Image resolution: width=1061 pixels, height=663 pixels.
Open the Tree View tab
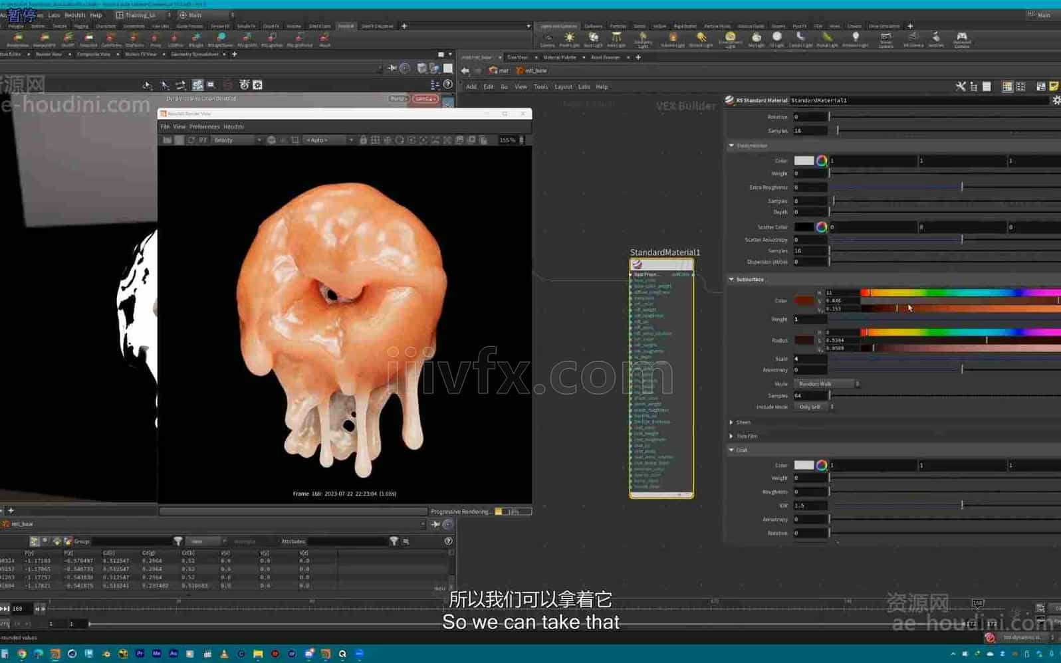click(517, 57)
